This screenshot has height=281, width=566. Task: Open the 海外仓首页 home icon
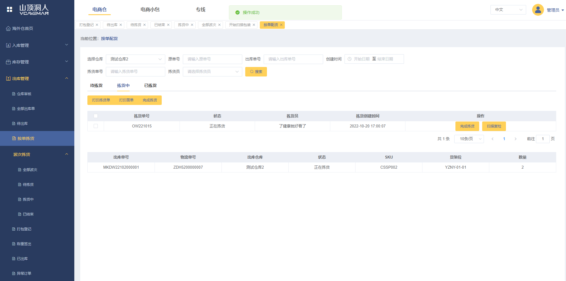tap(8, 28)
